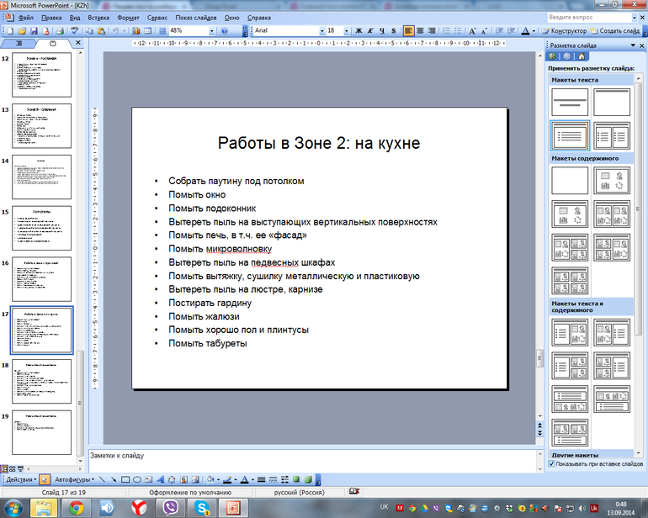The width and height of the screenshot is (648, 518).
Task: Click the Создать слайд button
Action: (620, 31)
